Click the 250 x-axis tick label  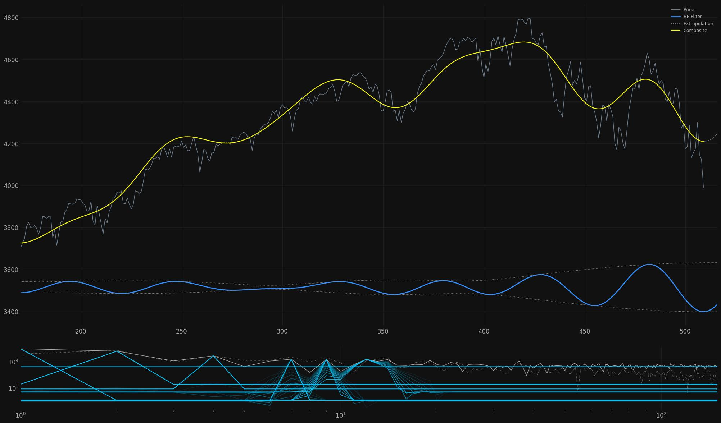(x=181, y=331)
